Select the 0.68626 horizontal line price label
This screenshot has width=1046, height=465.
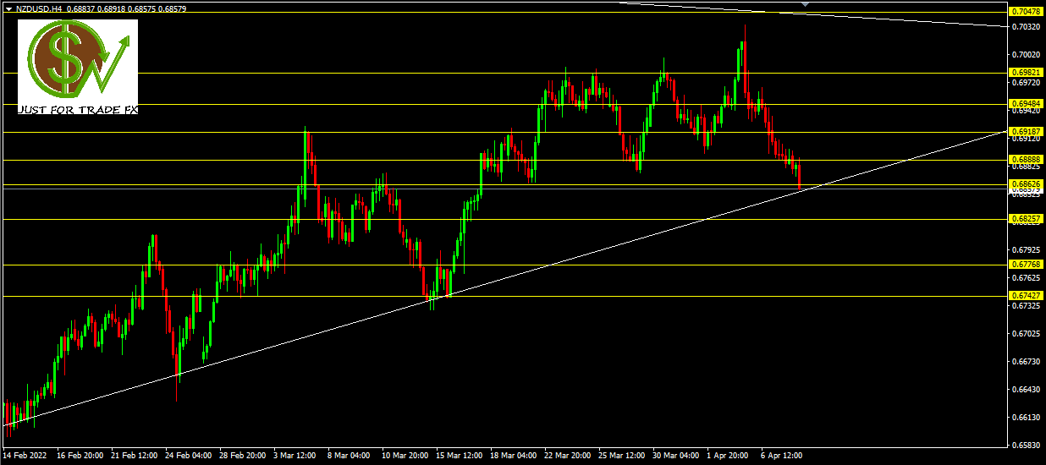tap(1027, 183)
